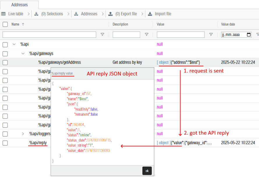Screen dimensions: 259x177
Task: Expand the %api/loggers tree node
Action: click(23, 134)
